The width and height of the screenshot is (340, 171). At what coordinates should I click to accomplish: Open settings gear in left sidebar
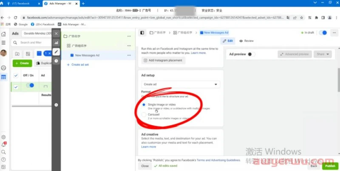pos(3,137)
